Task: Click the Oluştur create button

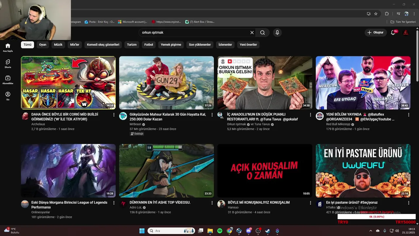Action: [375, 32]
